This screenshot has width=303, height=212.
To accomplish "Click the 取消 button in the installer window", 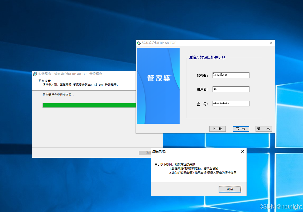I will [145, 153].
